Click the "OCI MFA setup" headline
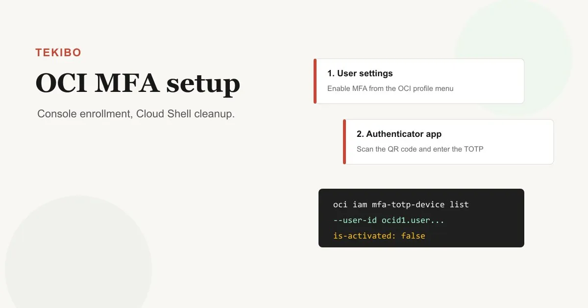 (138, 84)
